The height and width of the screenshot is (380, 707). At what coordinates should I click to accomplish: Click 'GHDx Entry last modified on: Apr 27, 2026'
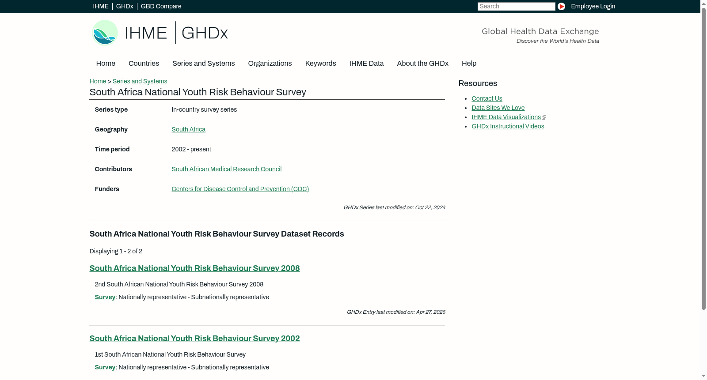(x=396, y=312)
